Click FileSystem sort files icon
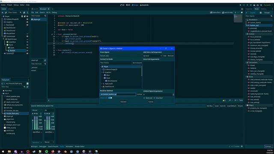274x154 pixels. [27, 87]
